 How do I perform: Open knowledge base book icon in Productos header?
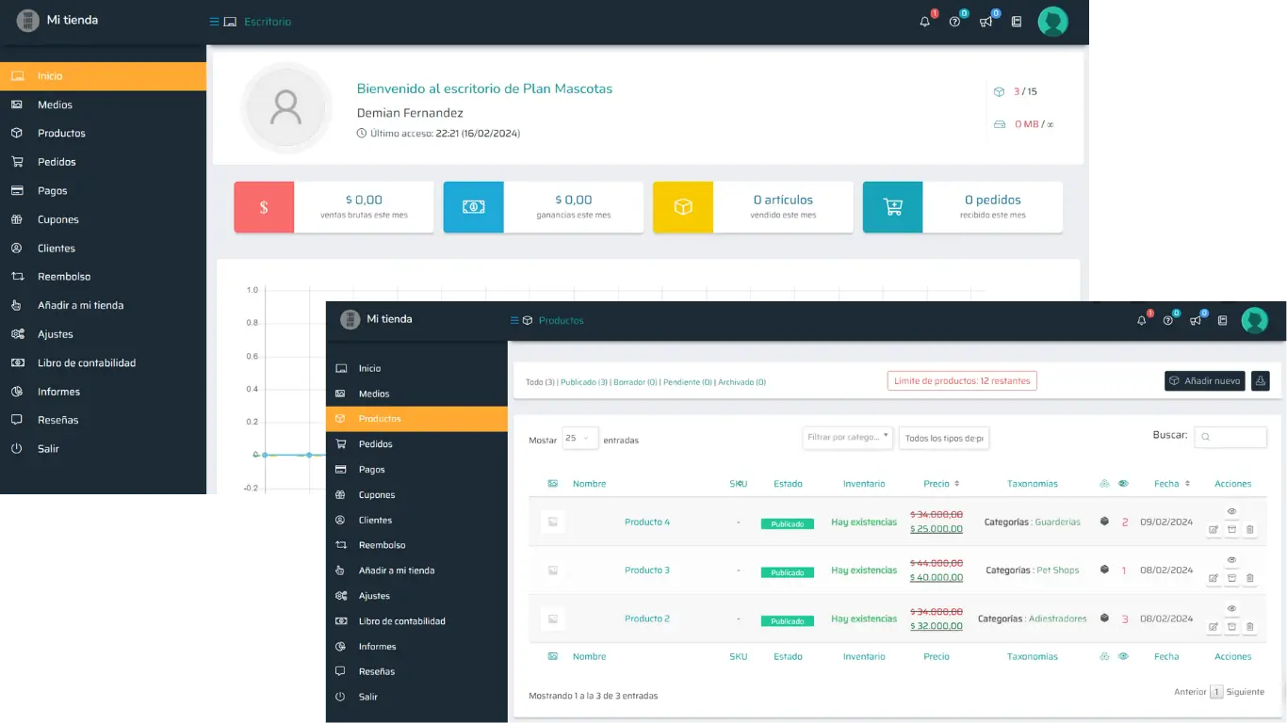pyautogui.click(x=1223, y=320)
